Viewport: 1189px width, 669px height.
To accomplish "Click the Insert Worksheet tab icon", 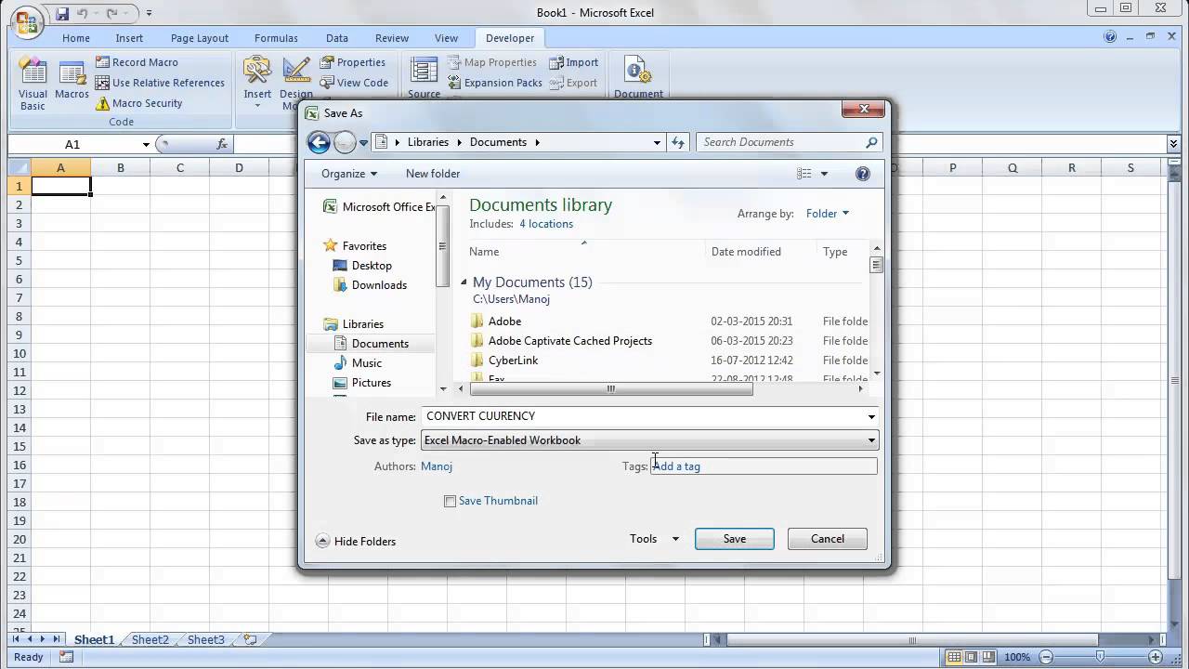I will tap(250, 639).
